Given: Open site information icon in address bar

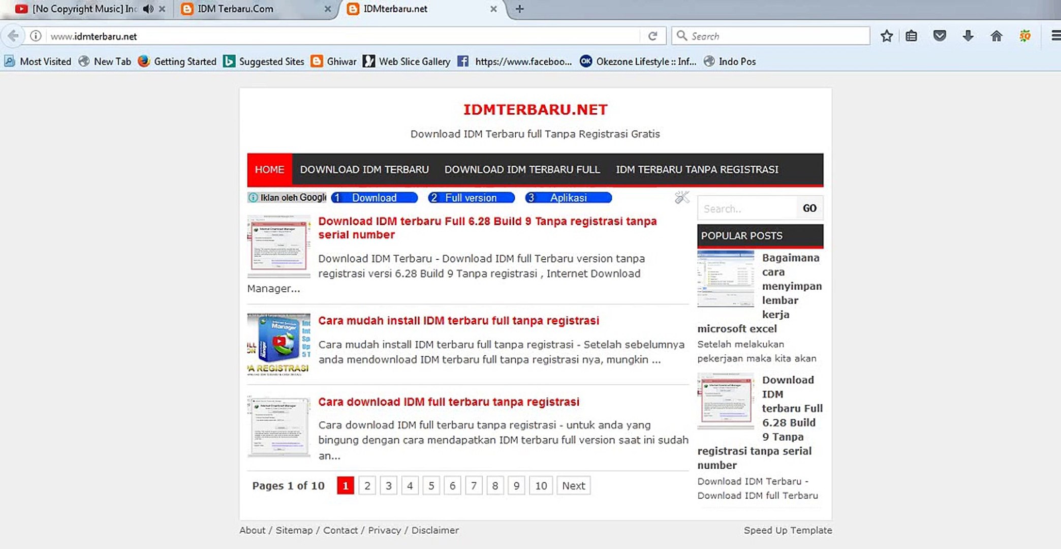Looking at the screenshot, I should tap(36, 36).
